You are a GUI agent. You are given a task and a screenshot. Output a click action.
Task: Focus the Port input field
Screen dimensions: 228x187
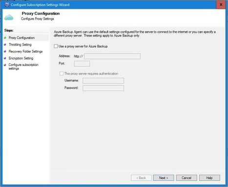point(82,63)
